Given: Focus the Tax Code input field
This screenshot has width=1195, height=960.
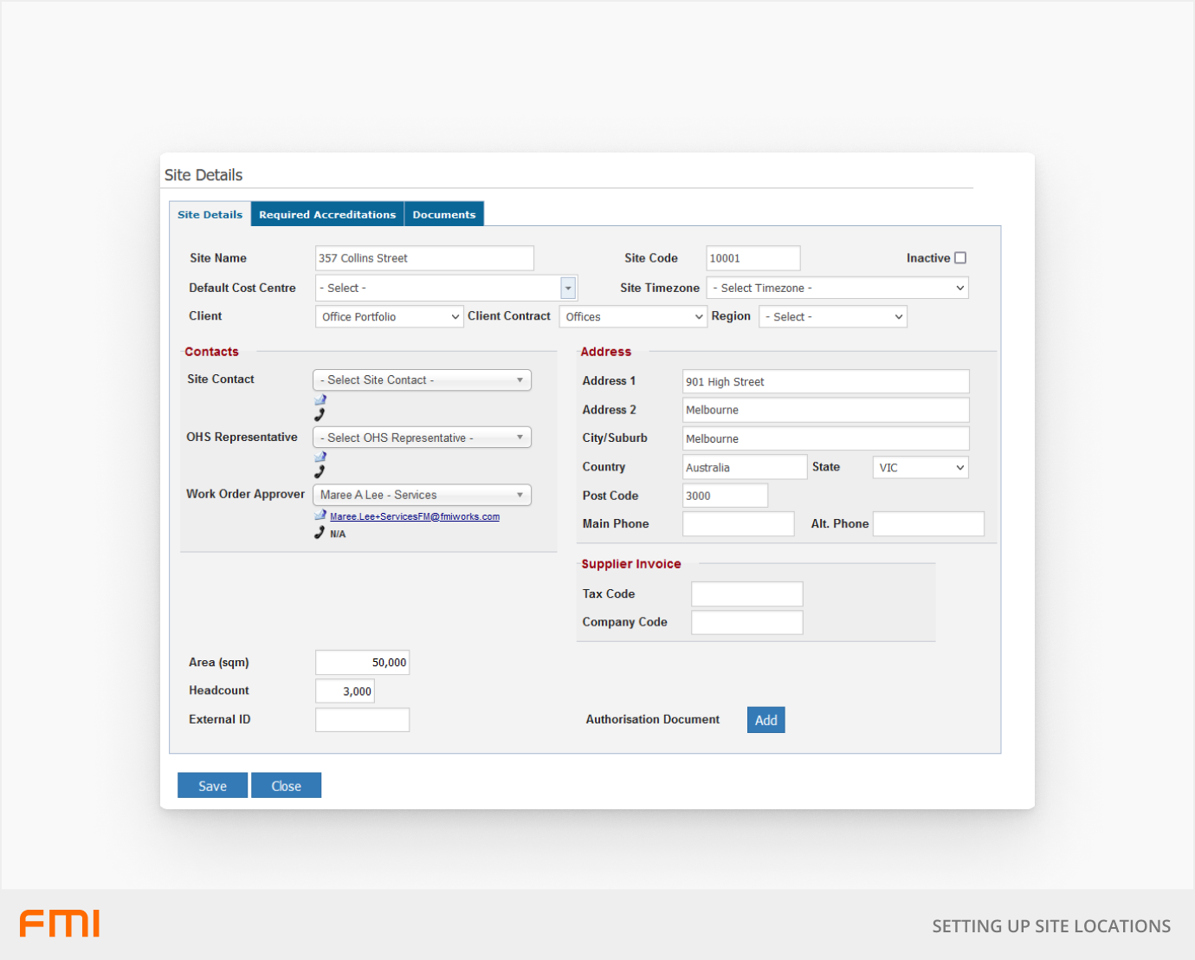Looking at the screenshot, I should click(x=746, y=594).
